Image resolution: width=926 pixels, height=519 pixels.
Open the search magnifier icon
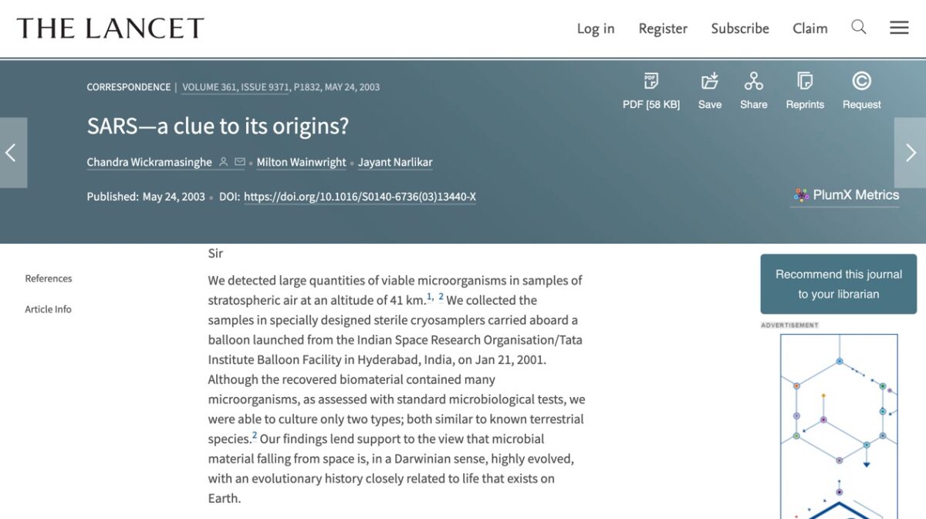(x=859, y=28)
